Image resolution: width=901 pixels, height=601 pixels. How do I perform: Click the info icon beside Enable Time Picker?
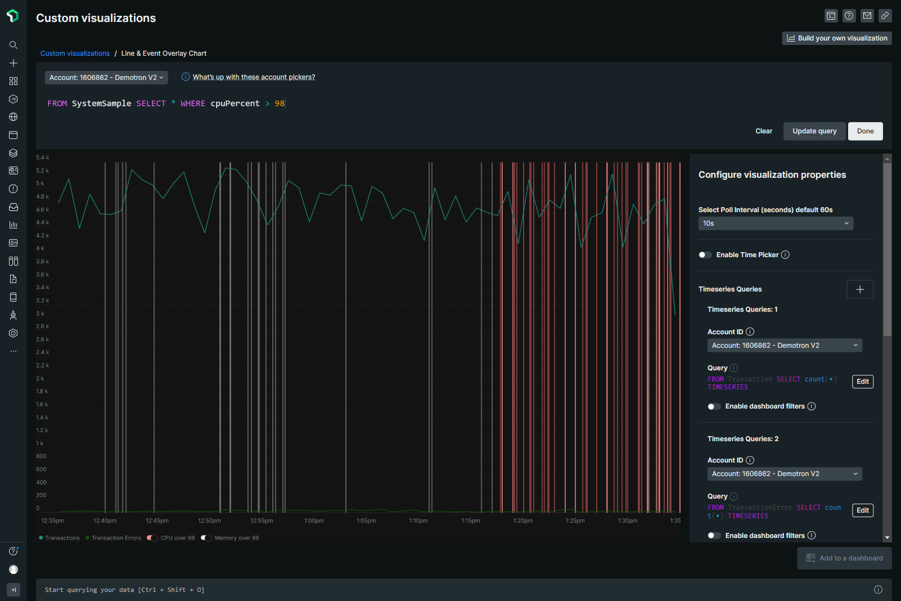[786, 255]
